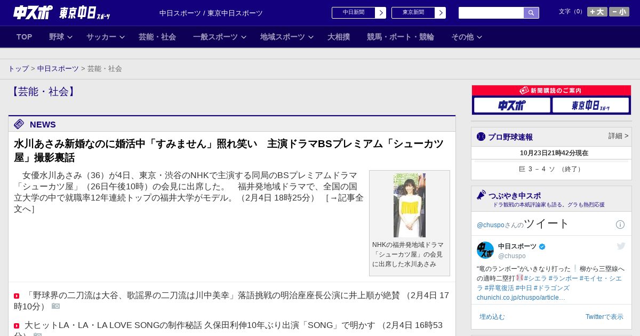Focus the header search field
This screenshot has width=640, height=336.
pyautogui.click(x=491, y=13)
